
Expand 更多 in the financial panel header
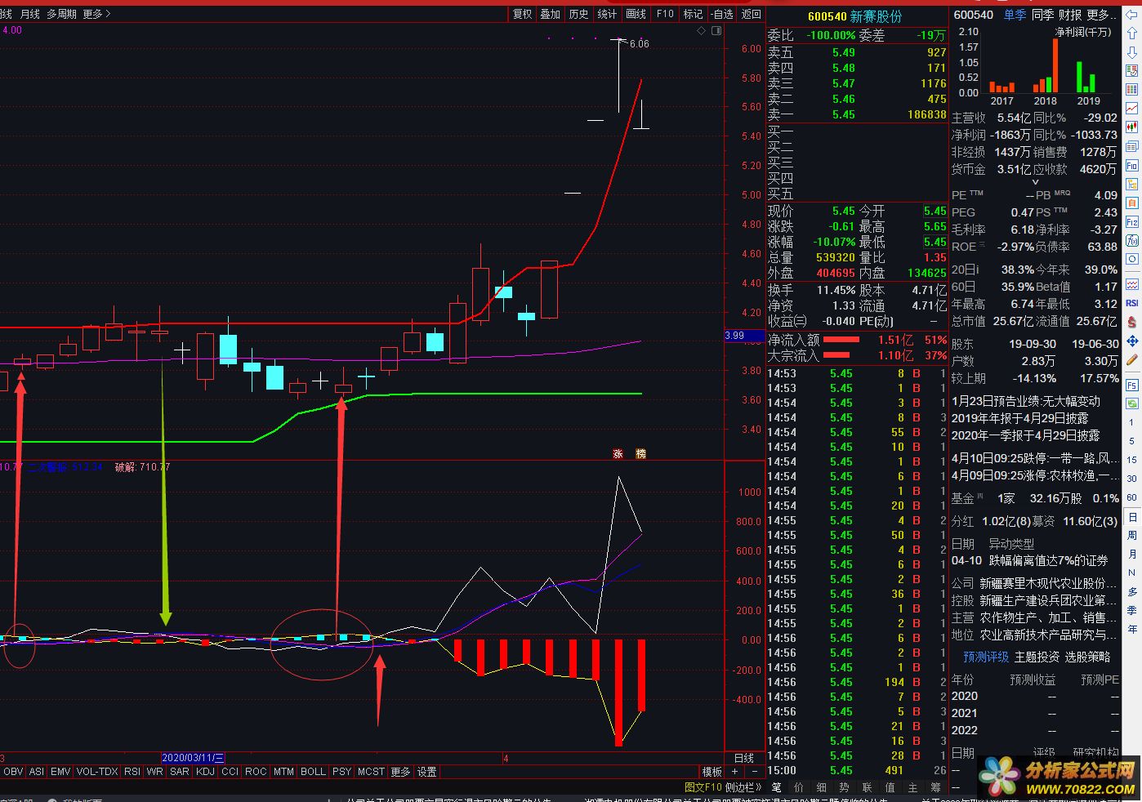pos(1102,15)
